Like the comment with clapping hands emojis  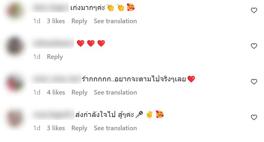254,10
